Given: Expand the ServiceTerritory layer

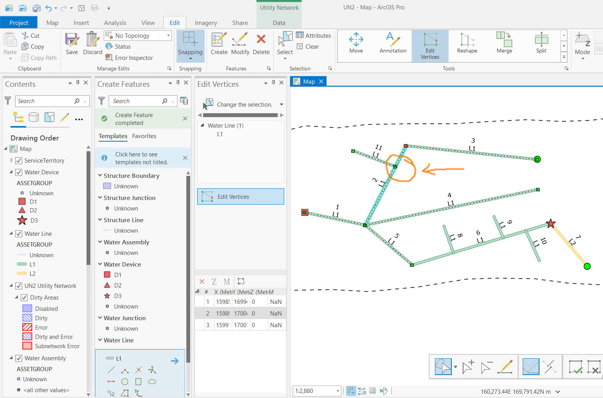Looking at the screenshot, I should (12, 160).
